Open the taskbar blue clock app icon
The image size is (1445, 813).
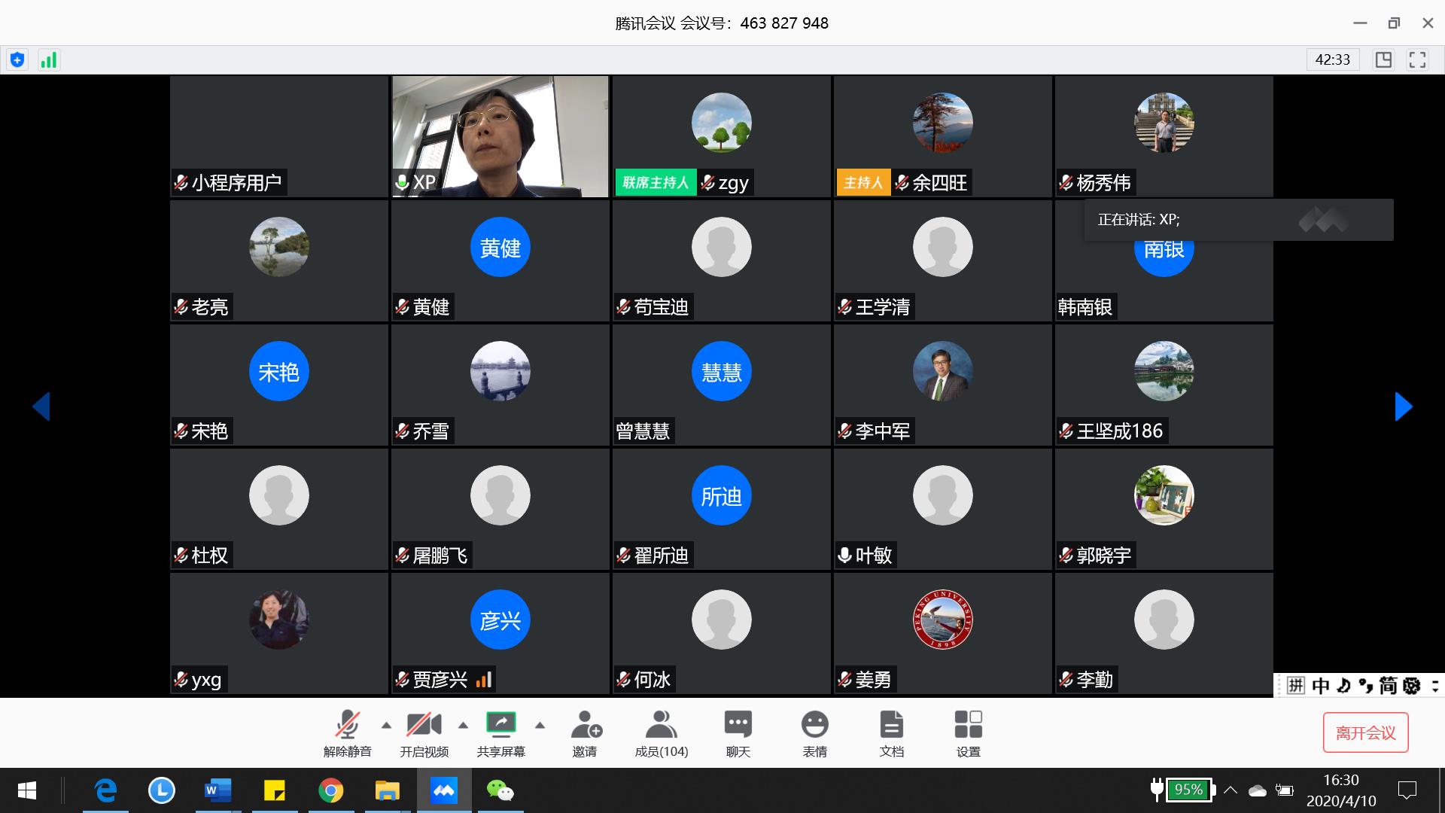[162, 790]
